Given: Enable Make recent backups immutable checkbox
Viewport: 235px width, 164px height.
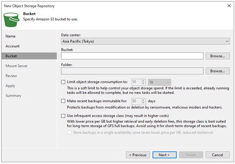Looking at the screenshot, I should [63, 101].
